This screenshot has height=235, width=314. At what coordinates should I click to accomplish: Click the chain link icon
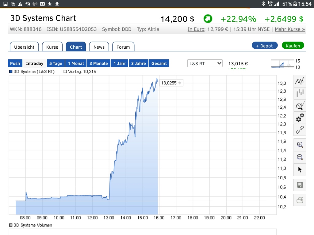coord(300,130)
